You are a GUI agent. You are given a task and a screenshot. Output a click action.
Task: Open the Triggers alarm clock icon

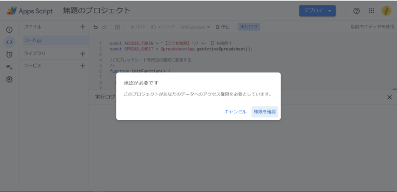[x=9, y=54]
